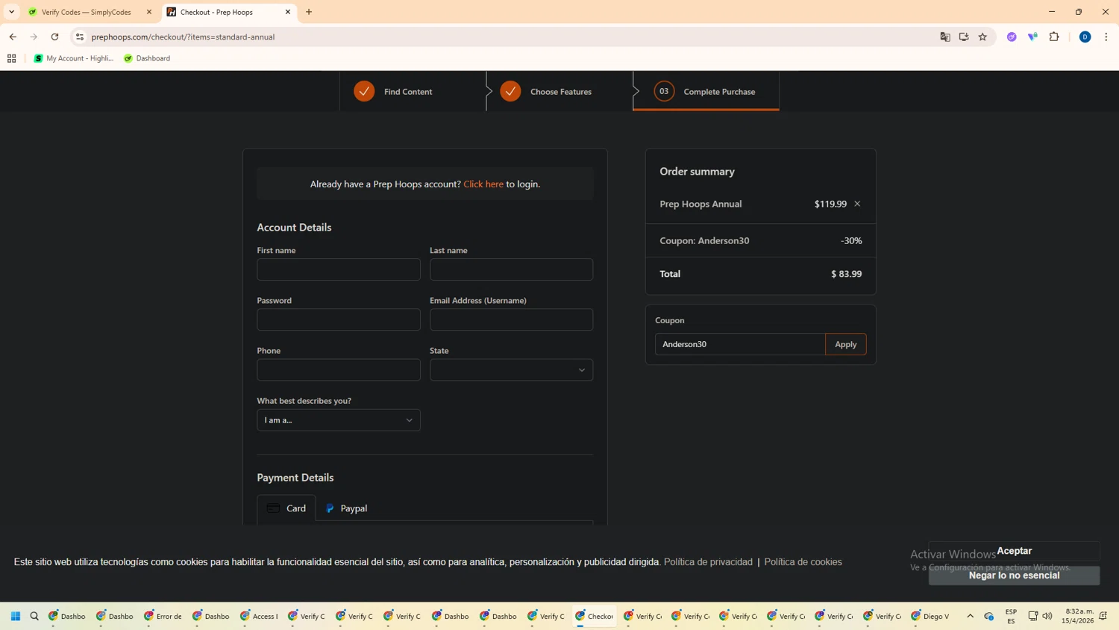Click the Choose Features step checkmark

[x=510, y=91]
